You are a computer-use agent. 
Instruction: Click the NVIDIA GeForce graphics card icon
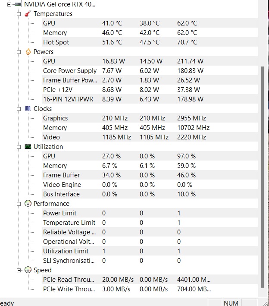coord(19,4)
